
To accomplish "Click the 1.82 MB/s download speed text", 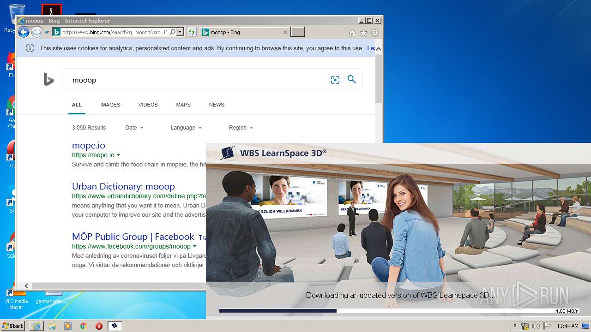I will pyautogui.click(x=567, y=311).
